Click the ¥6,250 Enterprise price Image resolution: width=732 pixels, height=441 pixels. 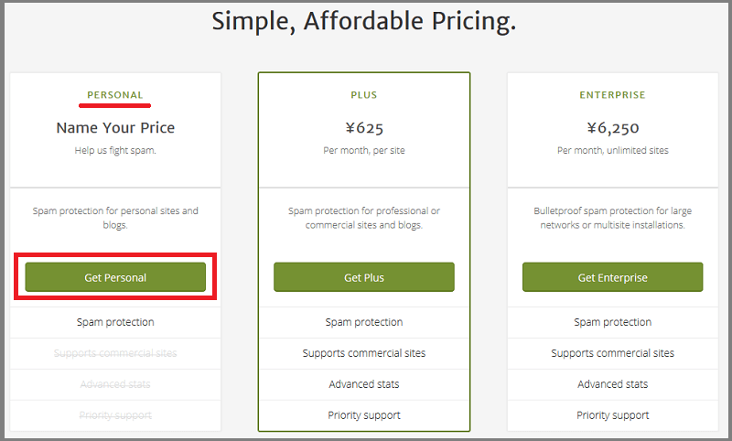click(x=612, y=128)
